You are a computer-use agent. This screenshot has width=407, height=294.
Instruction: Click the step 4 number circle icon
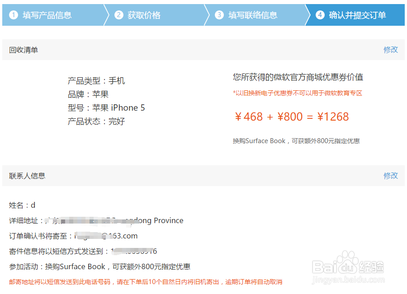click(320, 15)
